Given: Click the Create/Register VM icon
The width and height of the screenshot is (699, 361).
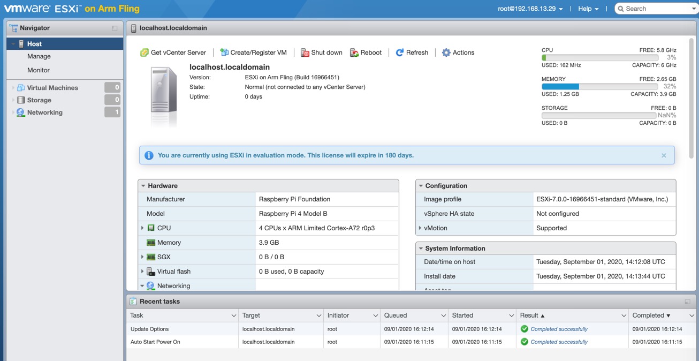Looking at the screenshot, I should coord(224,52).
